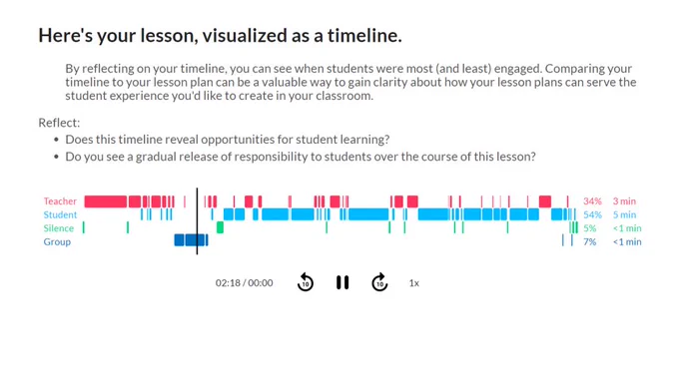
Task: Click the forward 10 seconds icon
Action: (379, 282)
